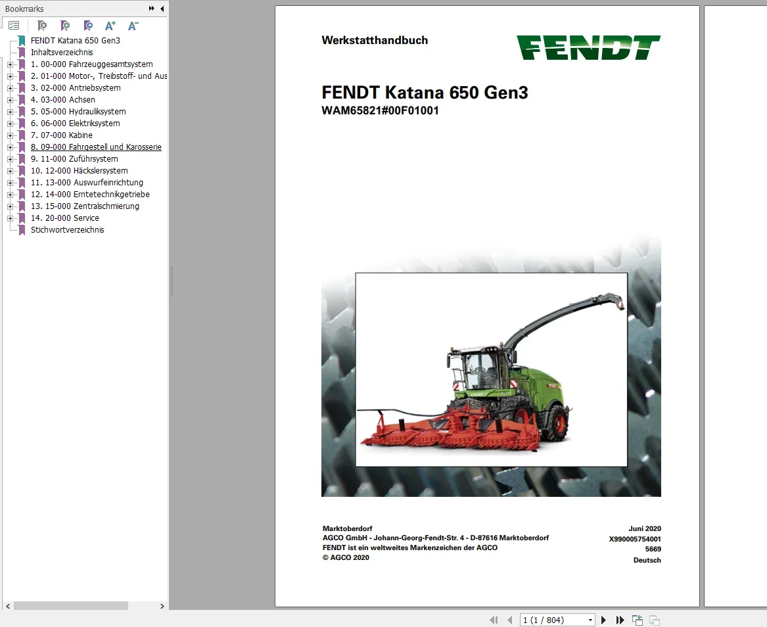This screenshot has height=627, width=767.
Task: Go to previous page button
Action: (x=510, y=620)
